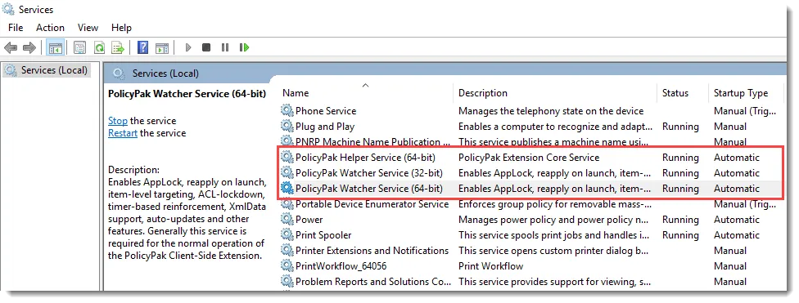This screenshot has width=799, height=303.
Task: Click the 'Print Workflow' description cell
Action: click(490, 266)
